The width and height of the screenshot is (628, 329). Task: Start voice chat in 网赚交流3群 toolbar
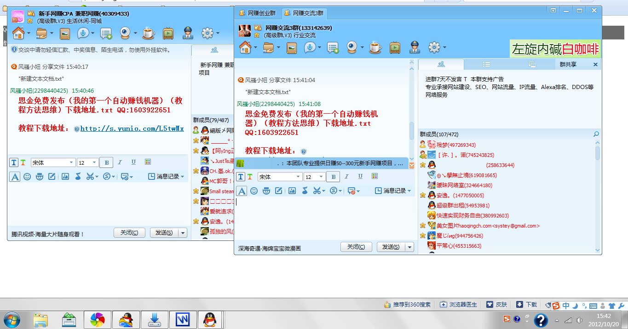click(310, 47)
